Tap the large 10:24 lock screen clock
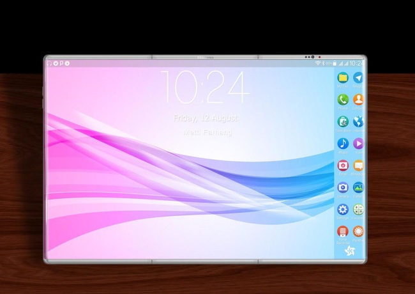The image size is (415, 294). click(204, 88)
